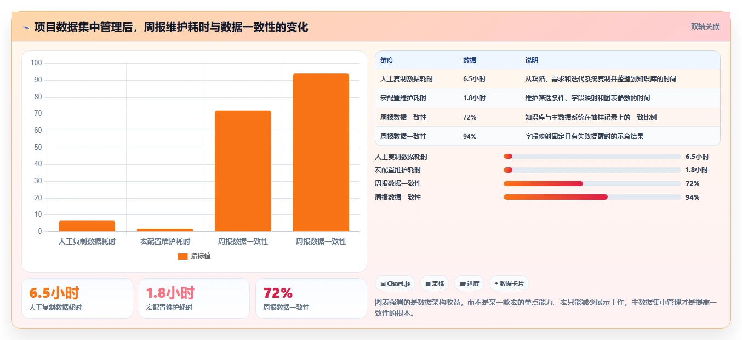
Task: Click the 维度 column header
Action: point(387,60)
